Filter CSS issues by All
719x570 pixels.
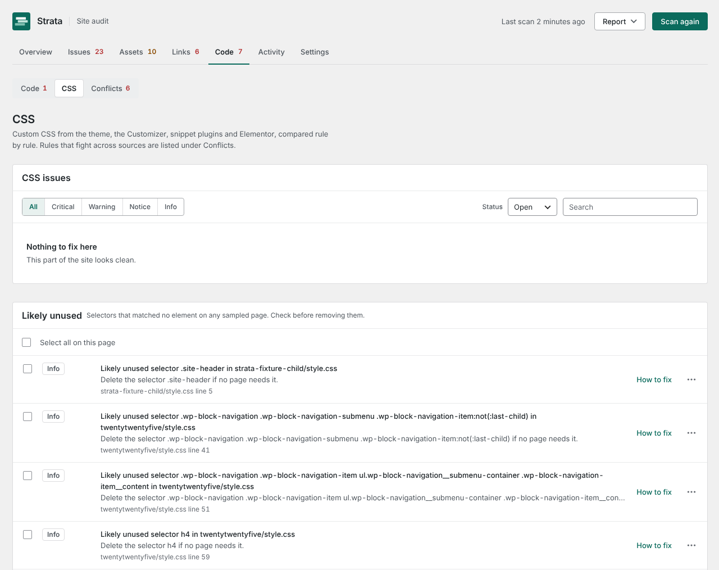33,207
